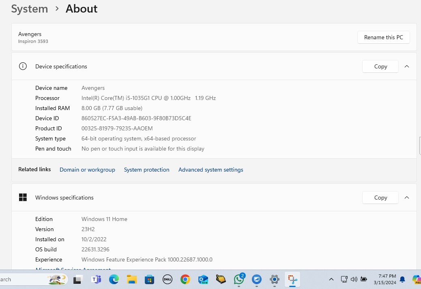421x289 pixels.
Task: Open WhatsApp with 2 unread messages
Action: (x=239, y=279)
